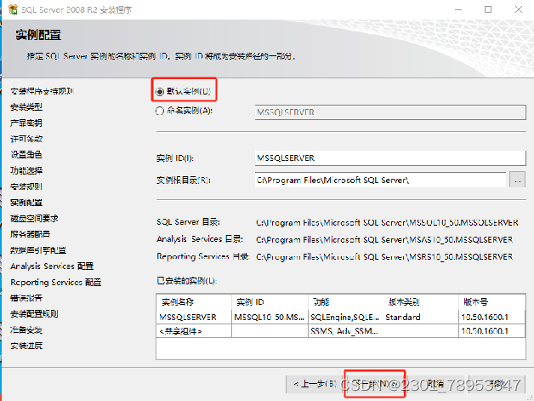This screenshot has height=401, width=534.
Task: Close the SQL Server setup window
Action: [x=519, y=9]
